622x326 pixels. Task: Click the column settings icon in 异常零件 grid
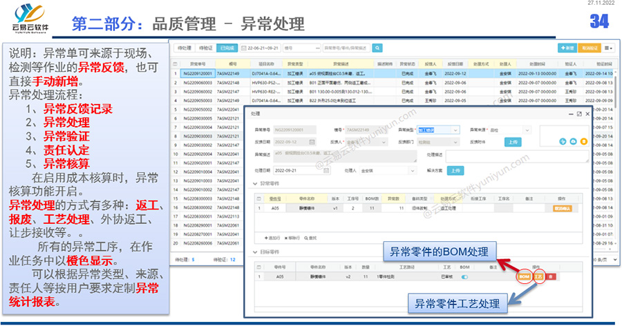click(259, 198)
